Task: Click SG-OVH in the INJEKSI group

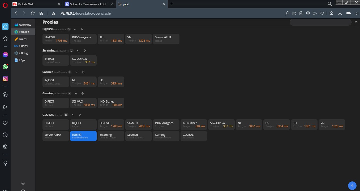Action: click(56, 39)
